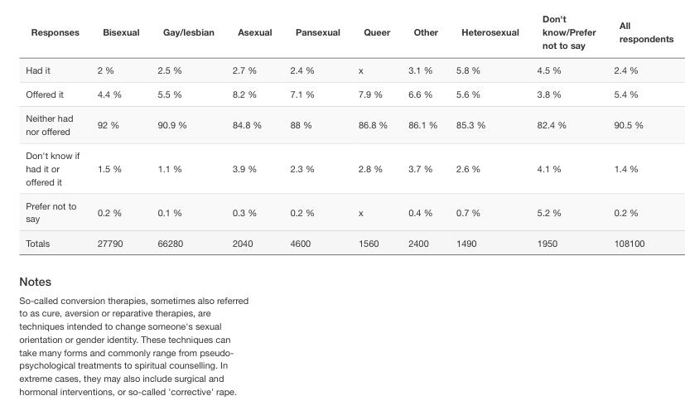Click the Asexual column header

(254, 32)
